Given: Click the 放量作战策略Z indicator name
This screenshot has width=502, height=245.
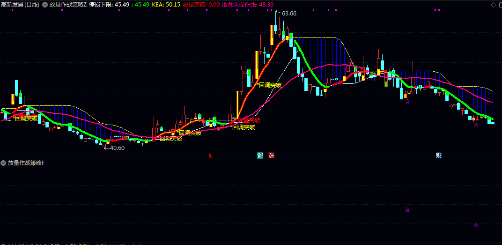Looking at the screenshot, I should 68,5.
